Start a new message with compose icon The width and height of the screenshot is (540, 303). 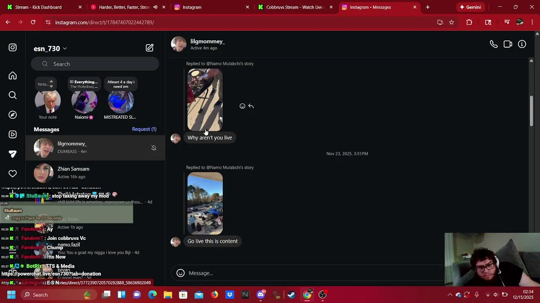point(150,48)
